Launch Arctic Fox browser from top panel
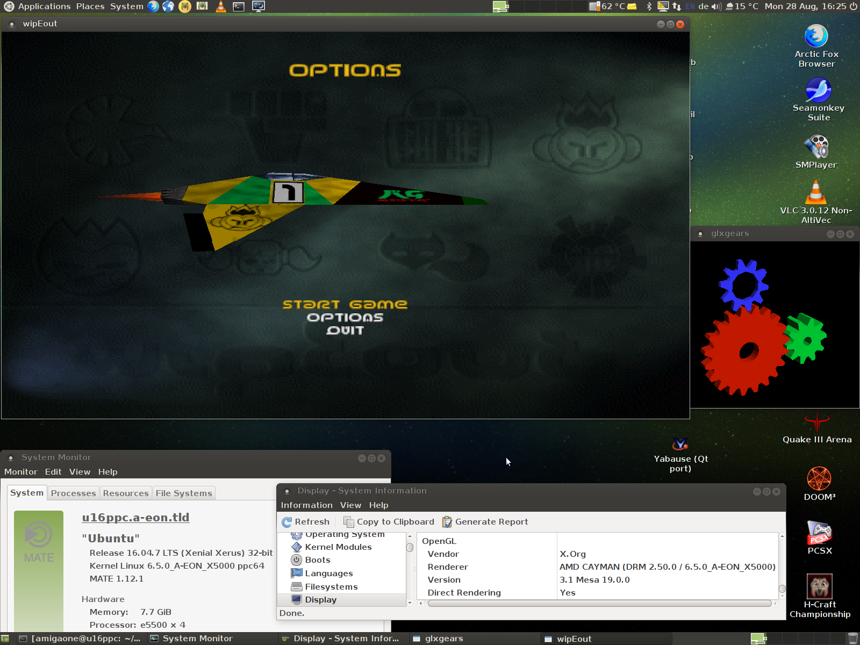The width and height of the screenshot is (860, 645). pyautogui.click(x=153, y=6)
